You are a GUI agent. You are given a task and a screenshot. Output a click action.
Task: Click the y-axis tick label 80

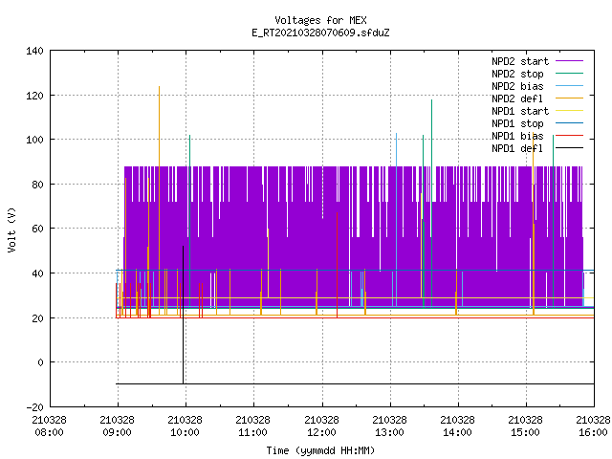coord(37,185)
